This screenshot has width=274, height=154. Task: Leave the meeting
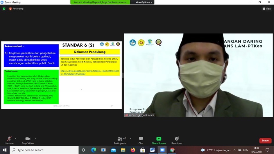point(265,141)
